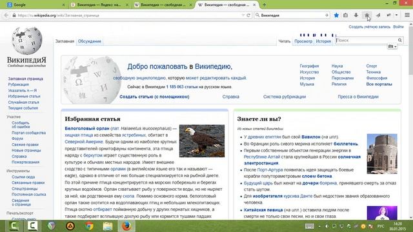Image resolution: width=413 pixels, height=232 pixels.
Task: Open Firefox from the taskbar
Action: [x=126, y=226]
